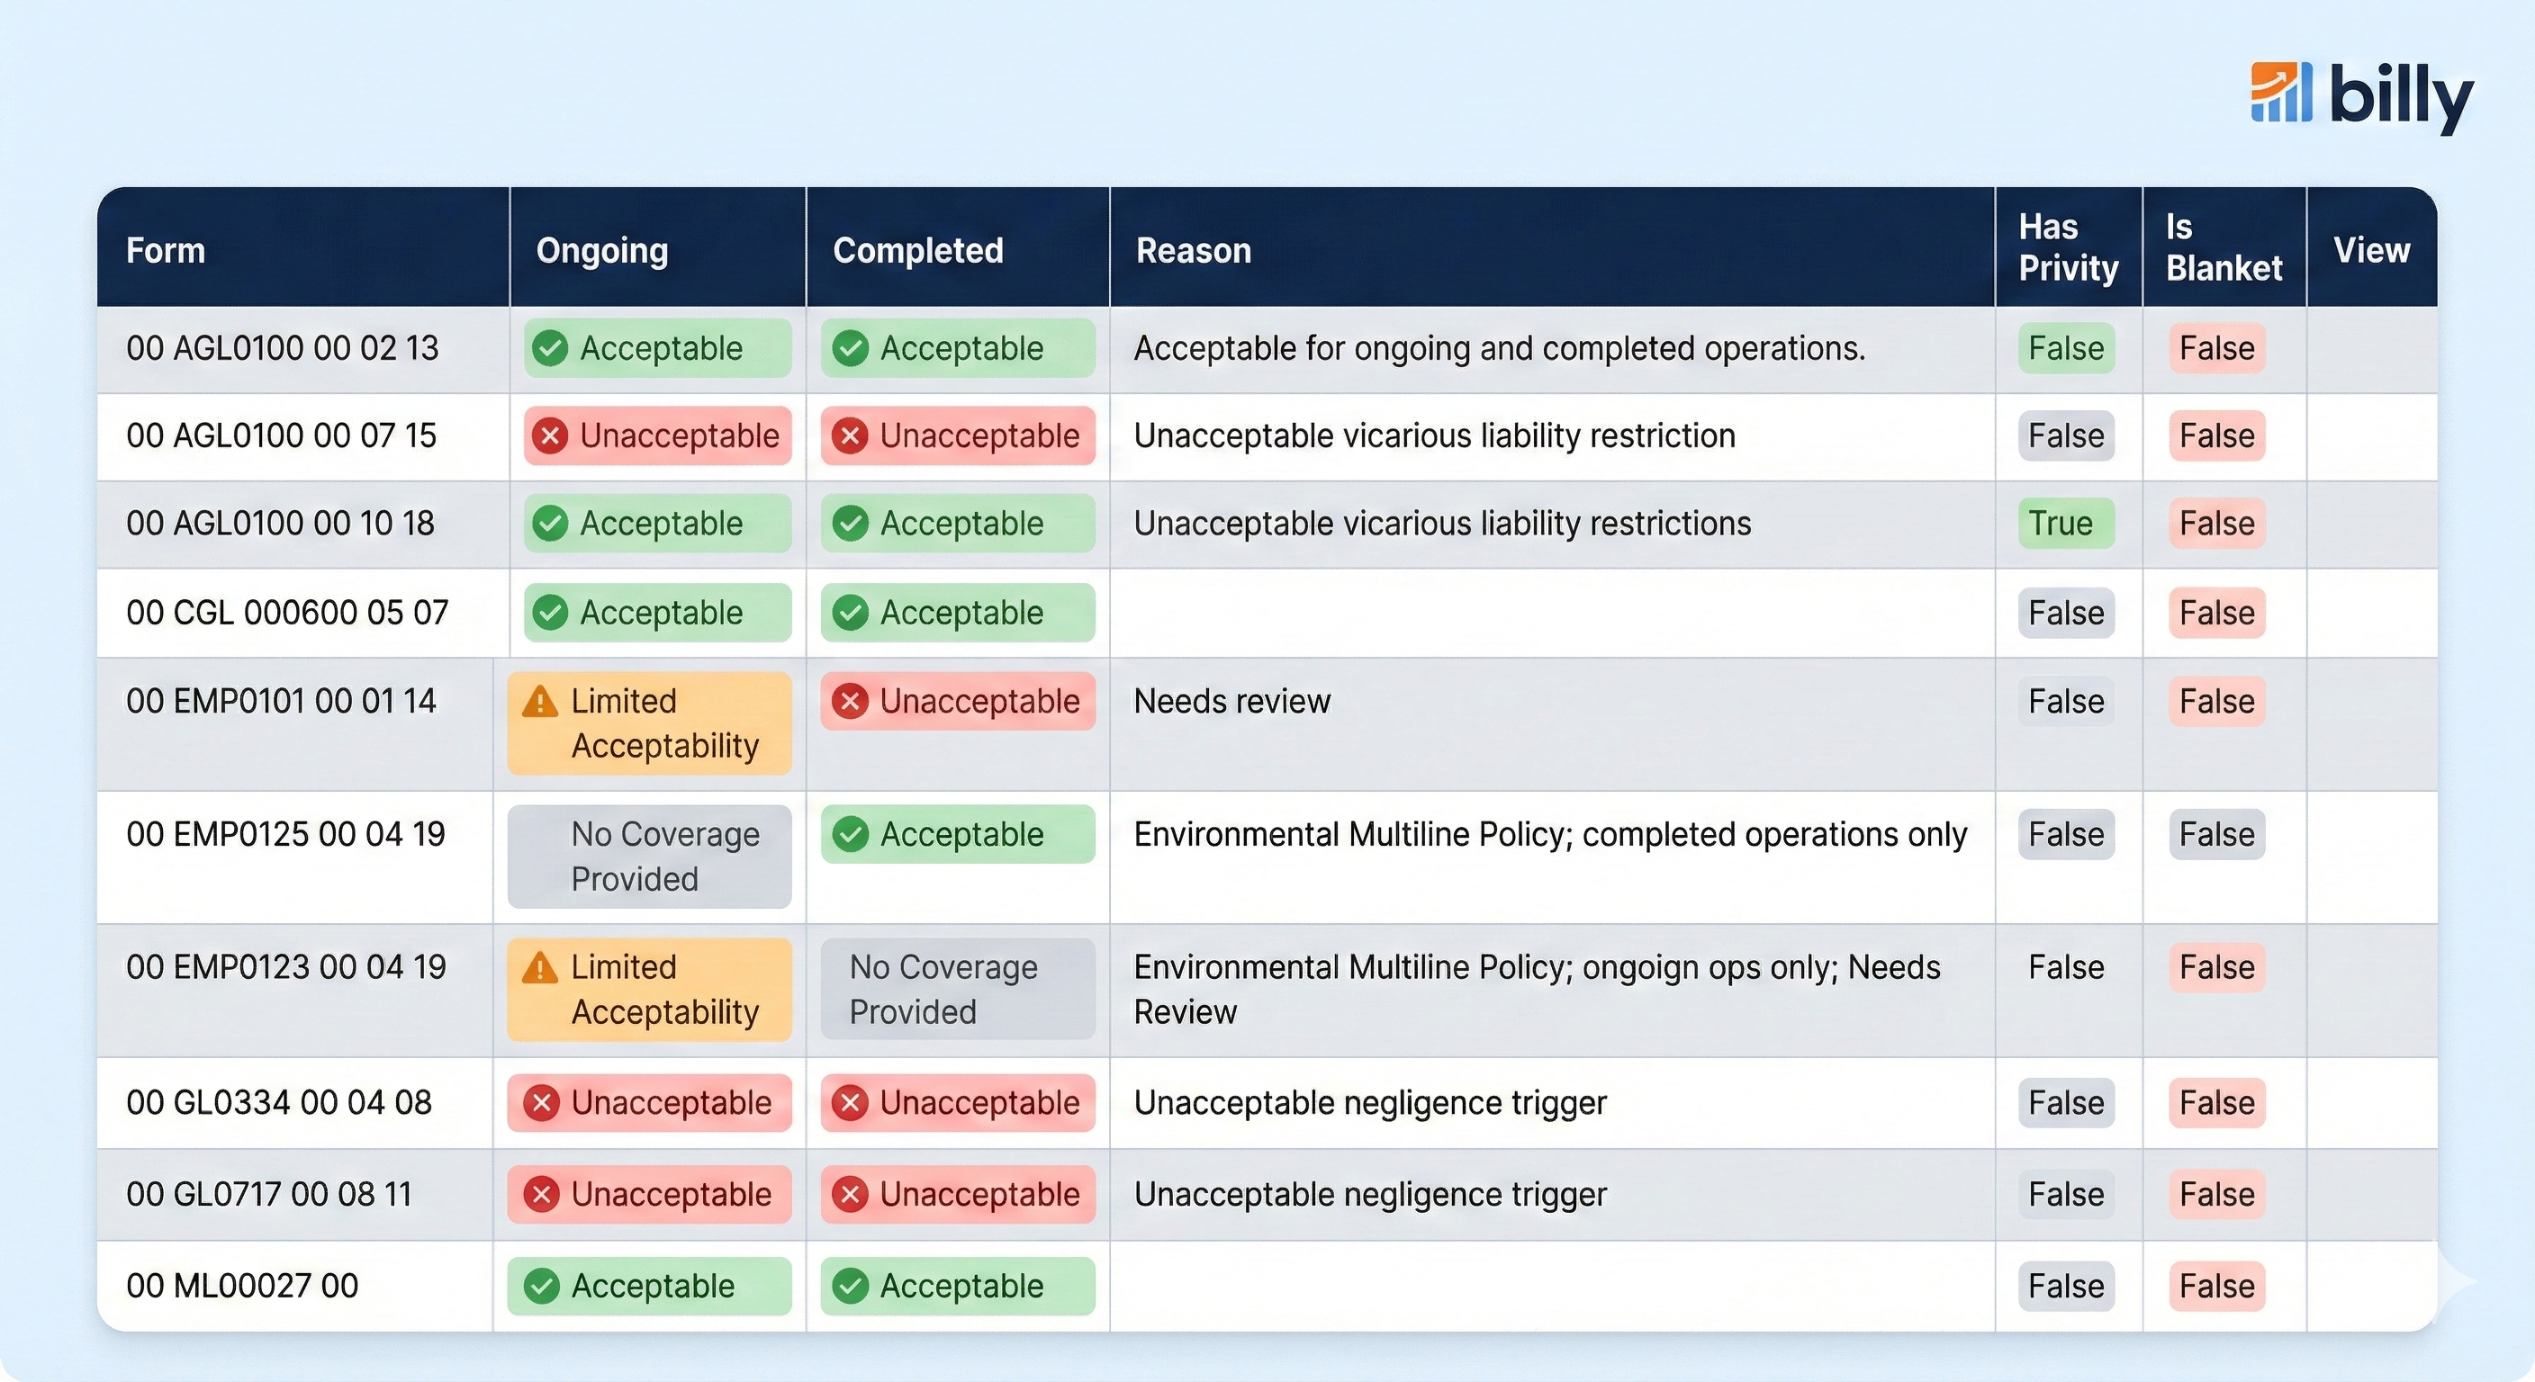Open form 00 GL0334 00 04 08

[x=278, y=1103]
